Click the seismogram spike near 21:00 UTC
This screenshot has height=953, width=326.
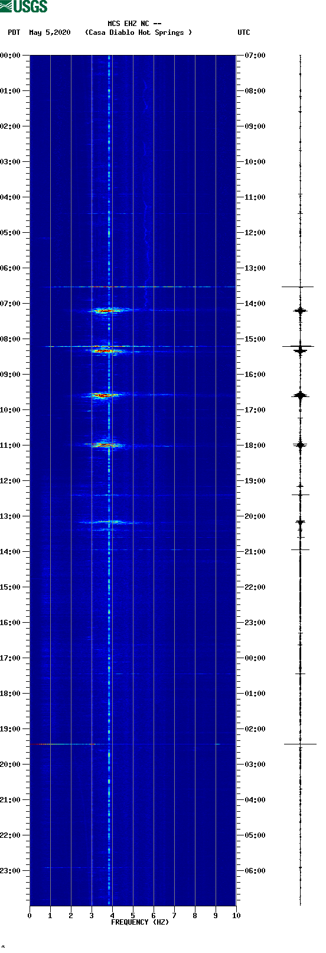coord(300,549)
